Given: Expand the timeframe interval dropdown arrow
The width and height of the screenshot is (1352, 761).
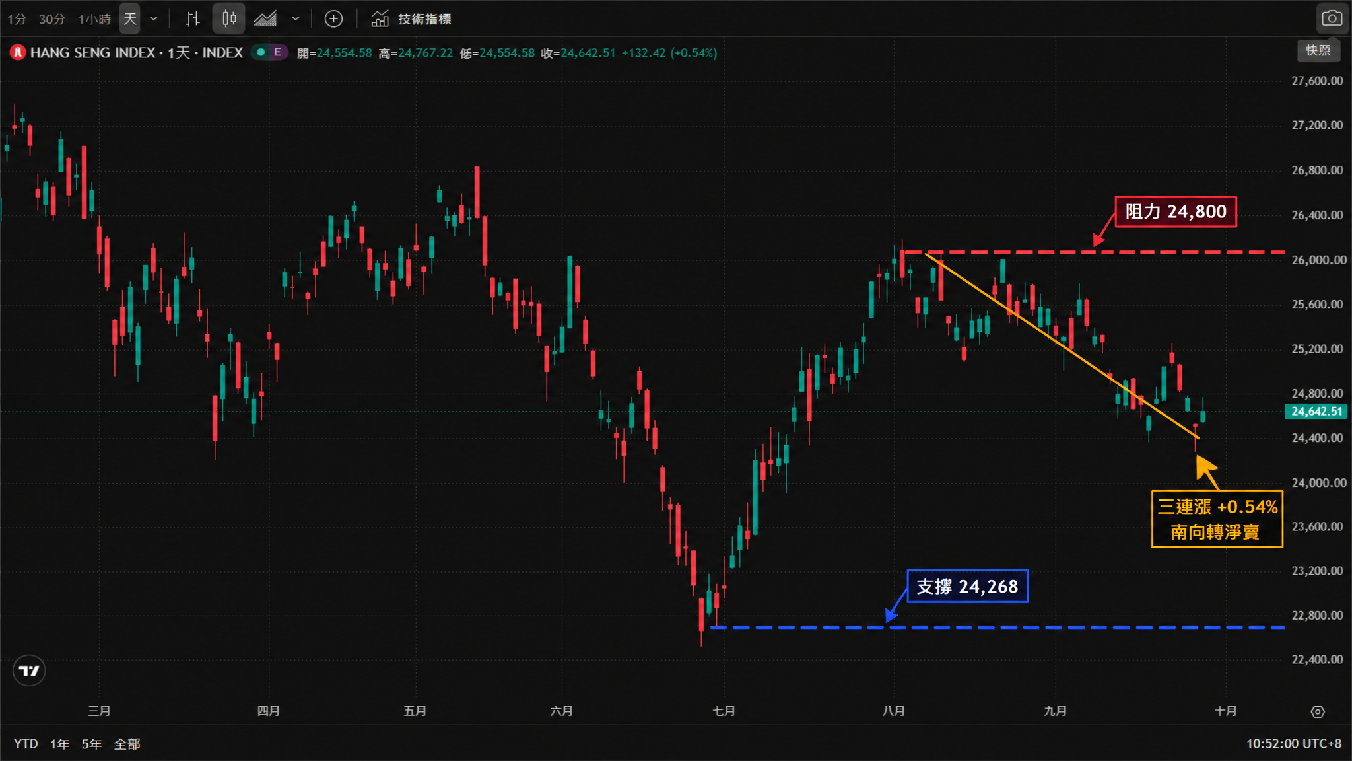Looking at the screenshot, I should pyautogui.click(x=154, y=18).
